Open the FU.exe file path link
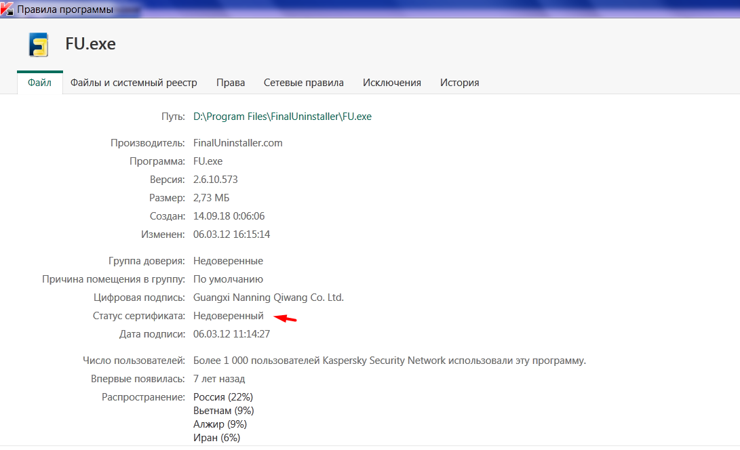This screenshot has height=450, width=740. pyautogui.click(x=282, y=117)
